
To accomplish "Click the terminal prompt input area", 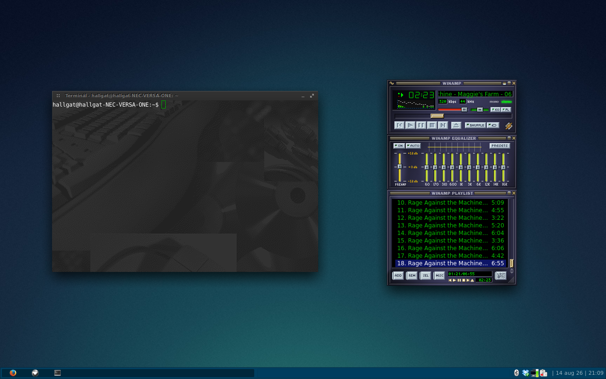I will pos(164,104).
